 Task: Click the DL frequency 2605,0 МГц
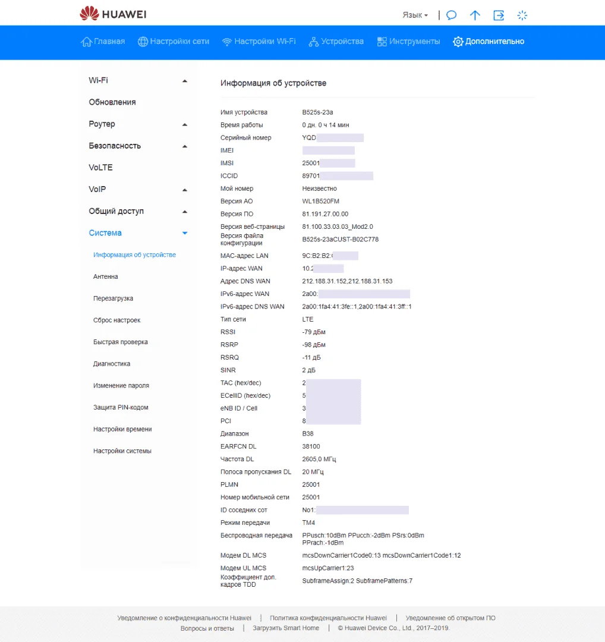[319, 459]
